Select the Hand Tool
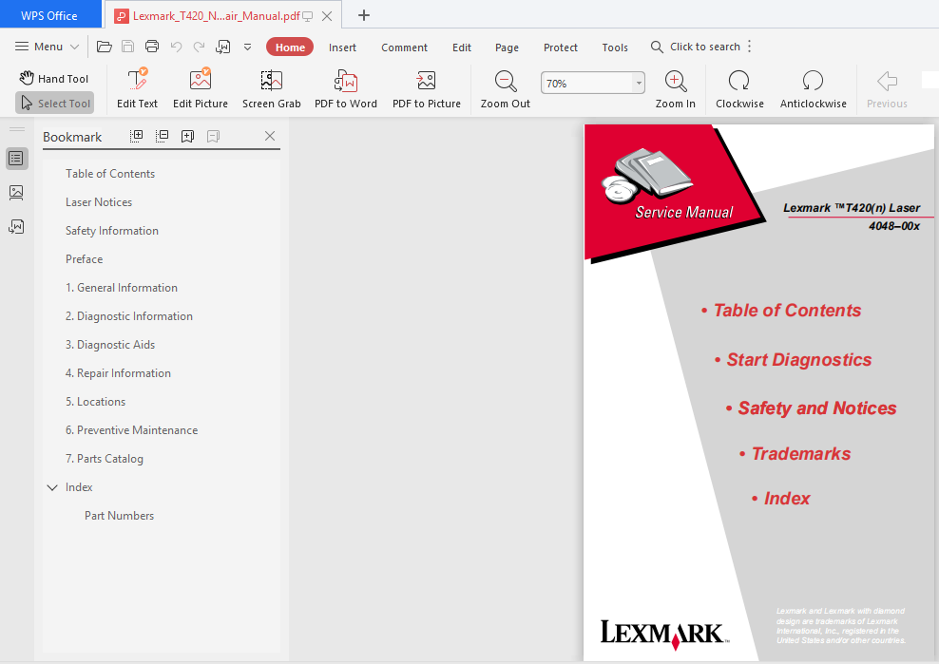 (53, 79)
